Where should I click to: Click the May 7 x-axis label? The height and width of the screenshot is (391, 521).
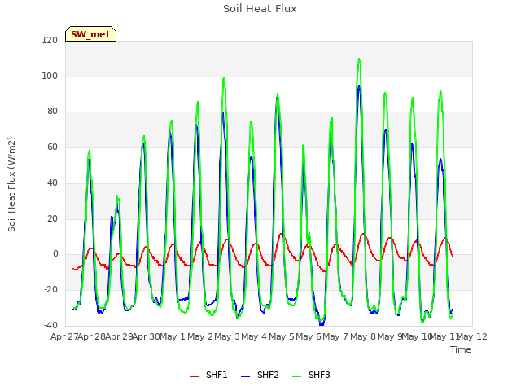(x=335, y=336)
